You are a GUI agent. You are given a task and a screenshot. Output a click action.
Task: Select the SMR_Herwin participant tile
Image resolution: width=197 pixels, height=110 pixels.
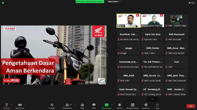pyautogui.click(x=153, y=76)
